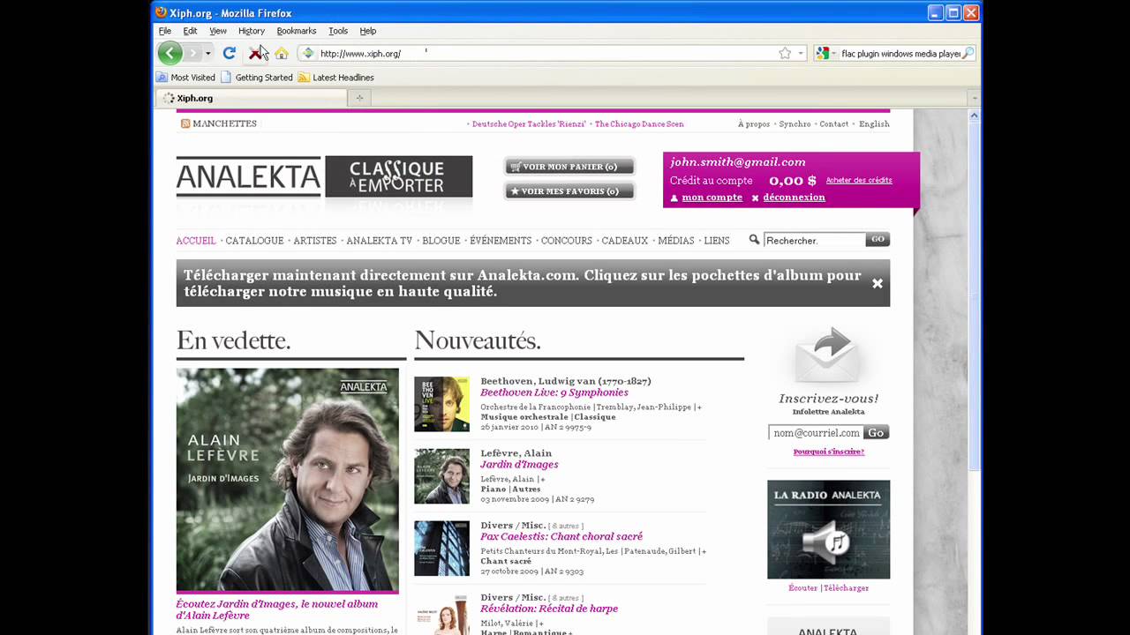Click the search magnifier in Firefox search box

[x=968, y=54]
